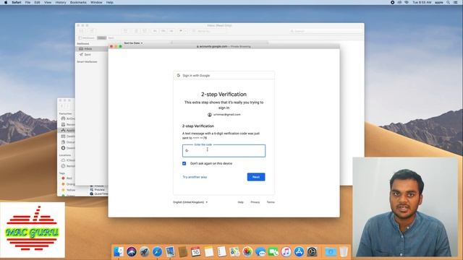
Task: Open Notification Centre icon in menu bar
Action: pos(456,2)
